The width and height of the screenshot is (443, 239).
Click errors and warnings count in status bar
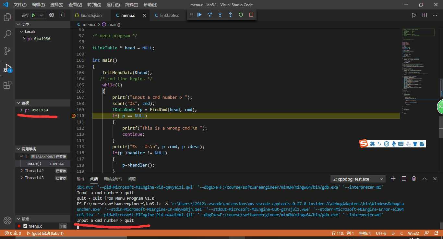(x=13, y=233)
